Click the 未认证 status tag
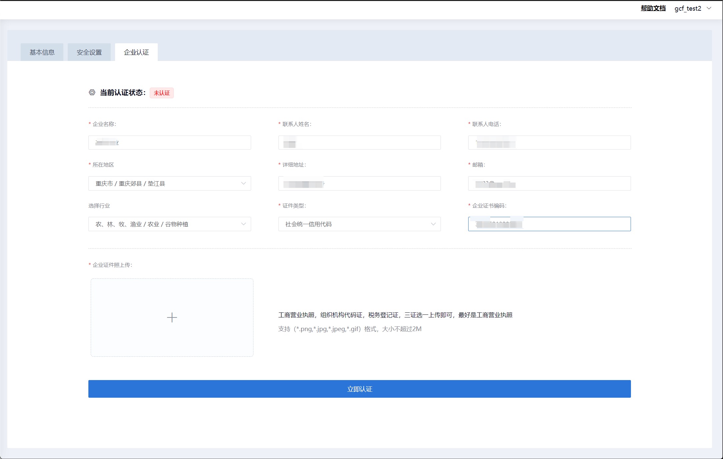Screen dimensions: 723x459 [162, 93]
